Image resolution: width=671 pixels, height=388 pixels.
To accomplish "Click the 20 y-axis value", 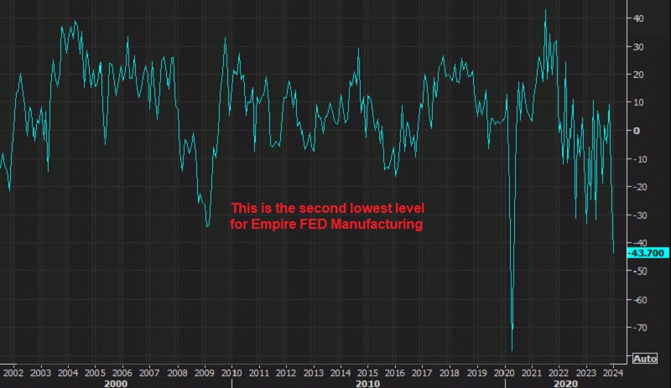I will point(638,75).
